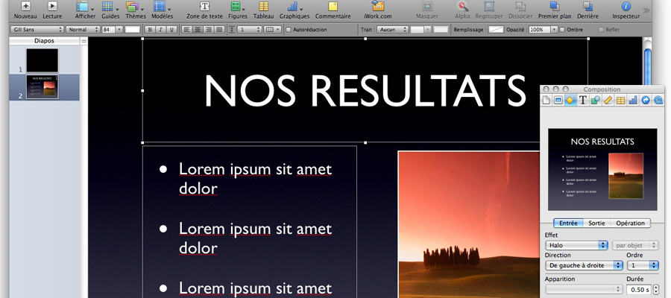Open the QuickTime inspector tab
Viewport: 671px width, 298px height.
658,100
